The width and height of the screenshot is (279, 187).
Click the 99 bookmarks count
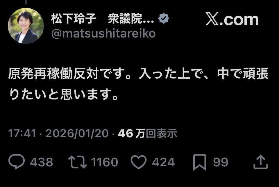(x=221, y=162)
